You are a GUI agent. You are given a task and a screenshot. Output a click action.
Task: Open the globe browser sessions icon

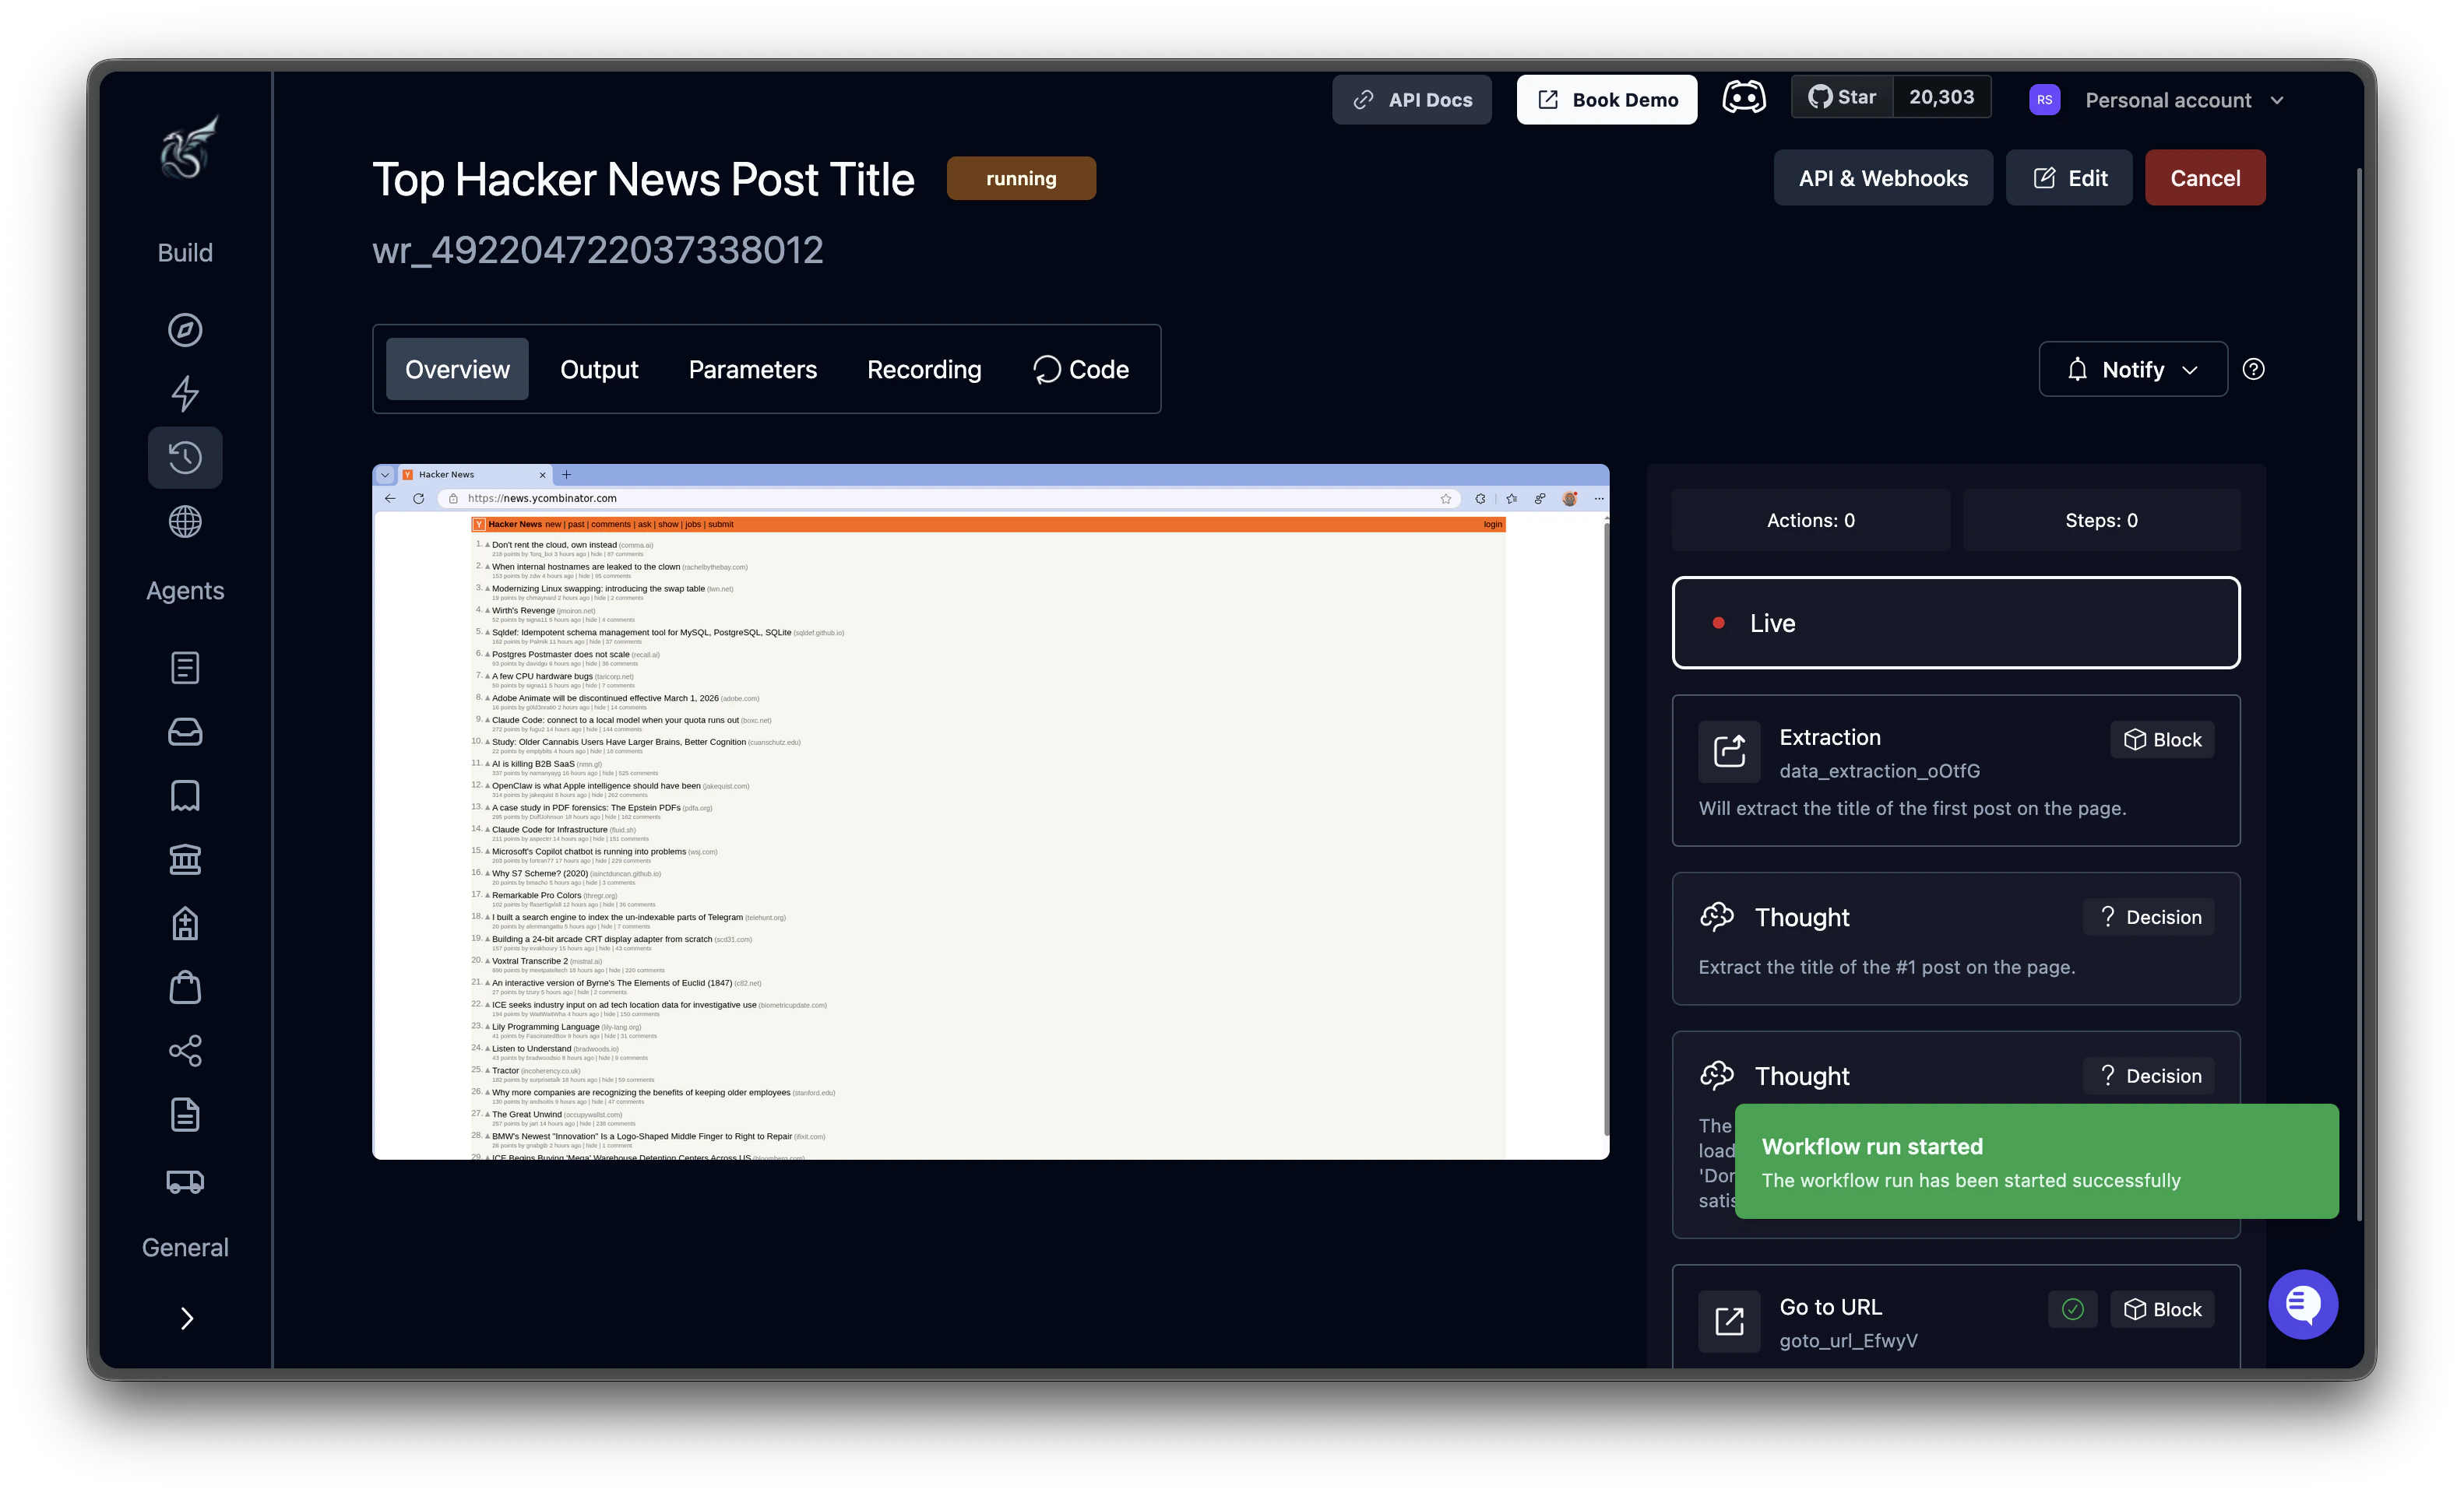click(185, 521)
